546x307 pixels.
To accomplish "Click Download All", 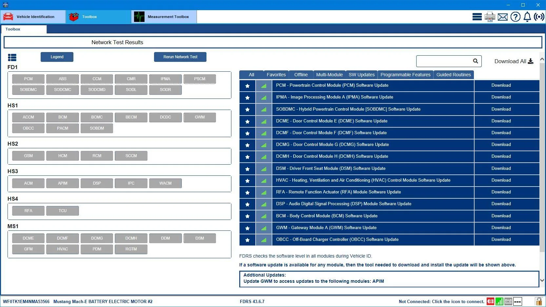I will pos(514,61).
